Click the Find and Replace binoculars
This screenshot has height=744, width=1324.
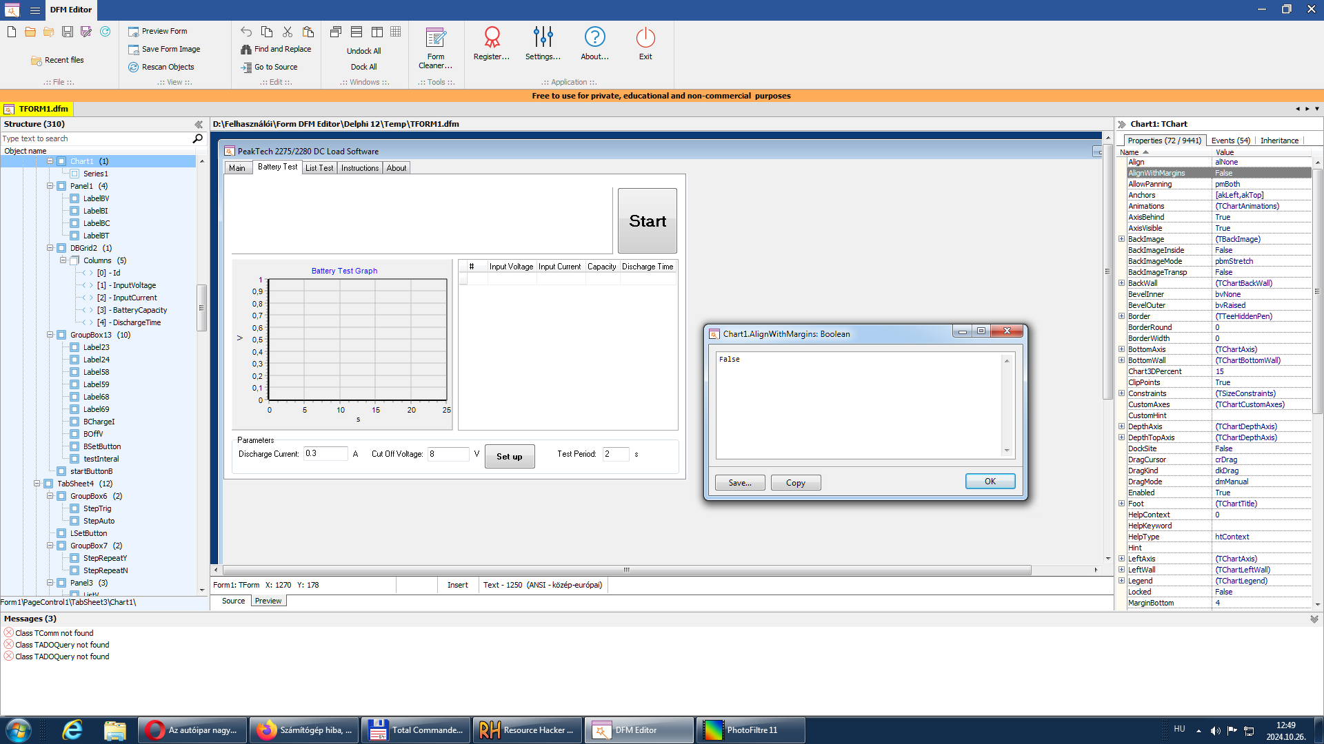pyautogui.click(x=246, y=49)
